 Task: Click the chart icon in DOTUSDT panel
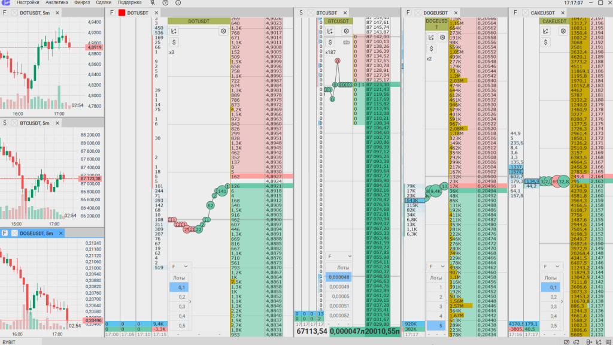tap(174, 31)
